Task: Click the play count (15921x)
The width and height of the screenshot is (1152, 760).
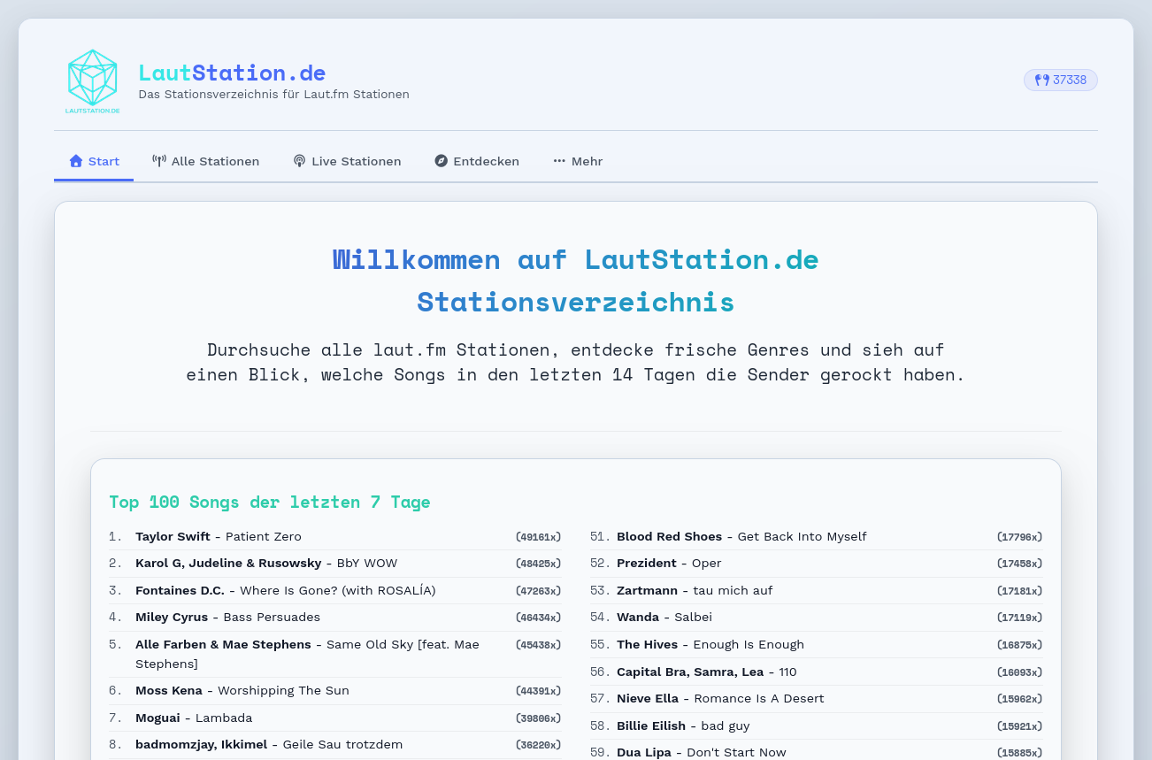Action: (x=1019, y=725)
